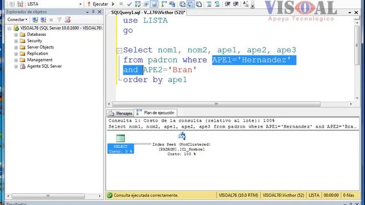Expand the Security folder
This screenshot has width=365, height=205.
tap(16, 41)
